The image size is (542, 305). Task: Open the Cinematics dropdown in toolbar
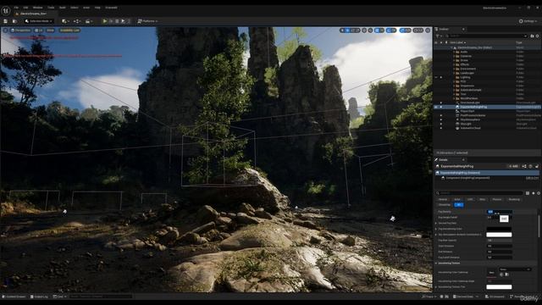89,21
